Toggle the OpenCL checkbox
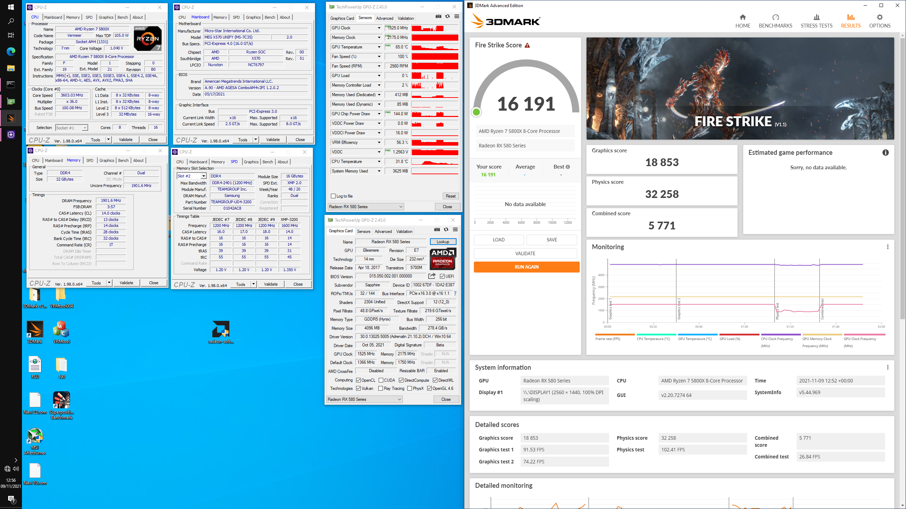 (x=358, y=380)
